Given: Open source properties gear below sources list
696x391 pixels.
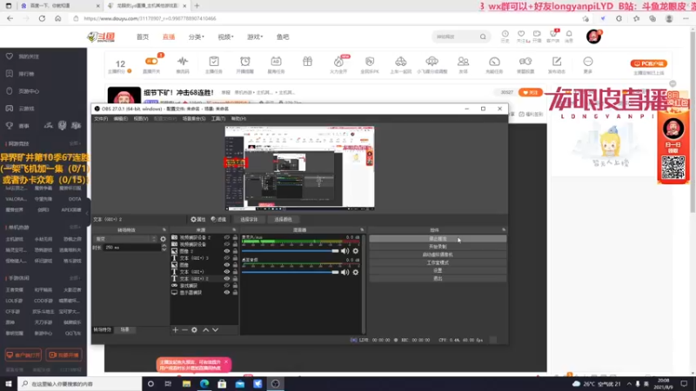Looking at the screenshot, I should pos(194,330).
